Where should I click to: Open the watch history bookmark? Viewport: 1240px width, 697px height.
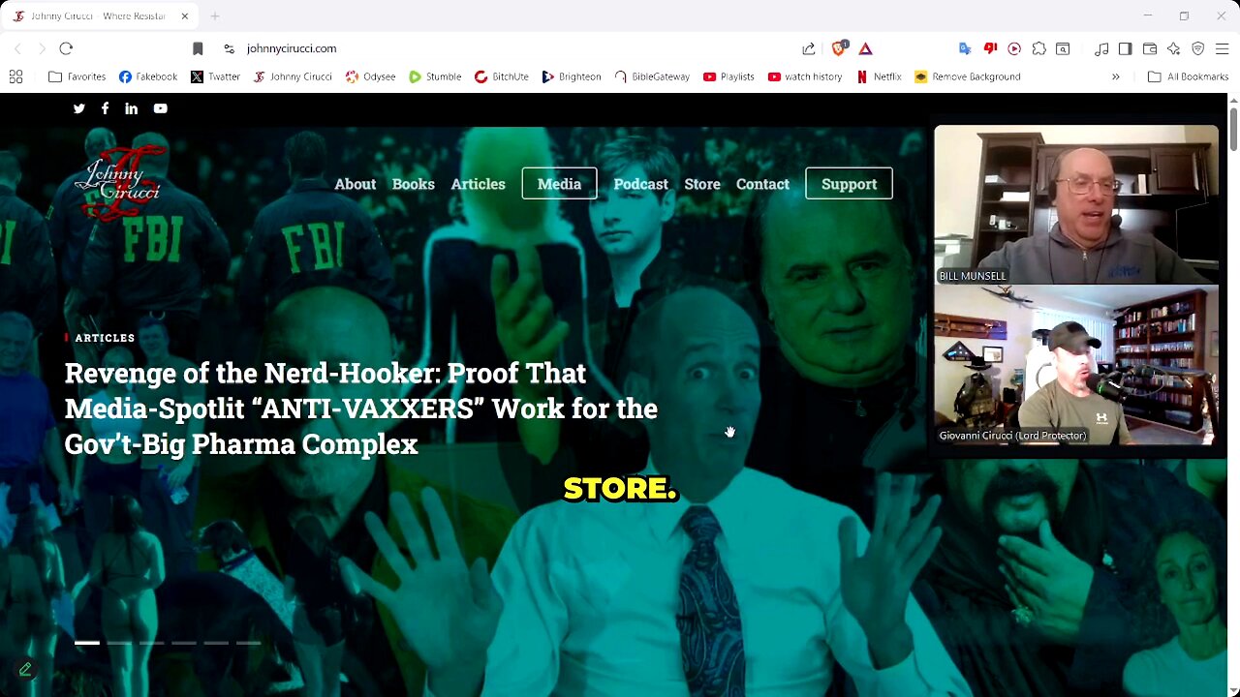(805, 76)
